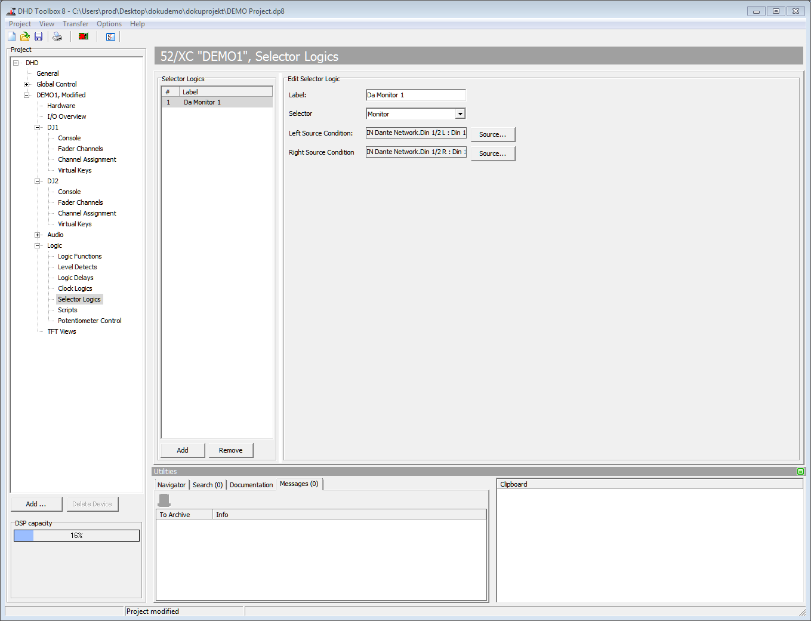The image size is (811, 621).
Task: Click inside the Label input field
Action: point(415,94)
